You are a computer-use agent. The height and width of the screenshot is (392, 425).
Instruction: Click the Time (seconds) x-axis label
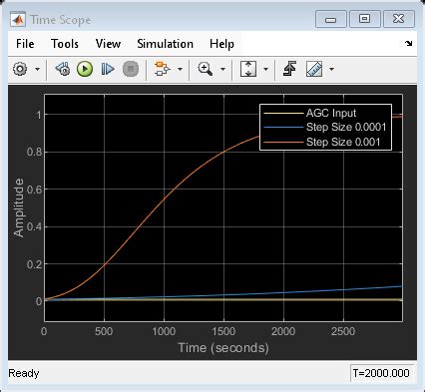223,348
